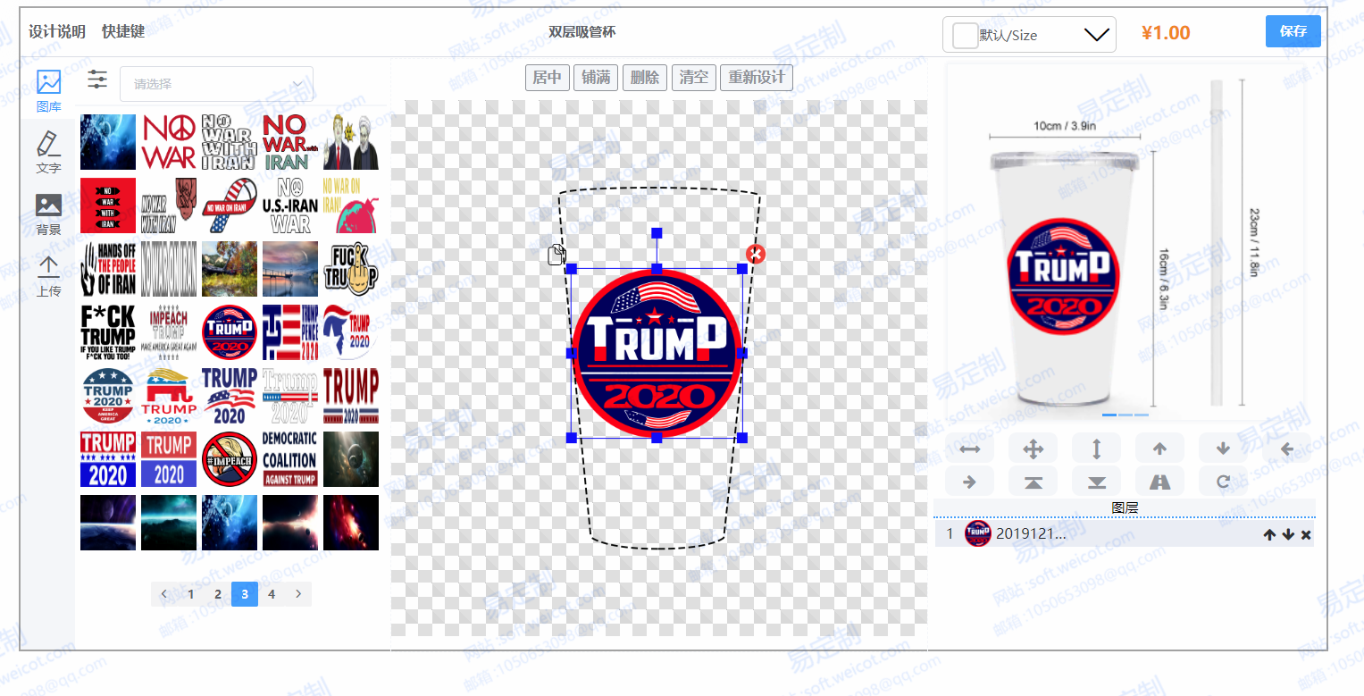Open the filter sliders icon above gallery
The height and width of the screenshot is (696, 1364).
pyautogui.click(x=97, y=80)
